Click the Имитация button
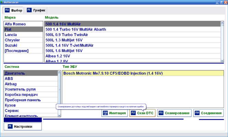This screenshot has height=137, width=228. click(x=115, y=113)
